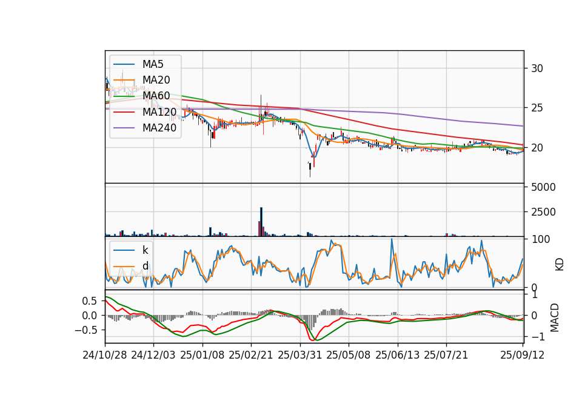Click the MACD left axis value −0.5
This screenshot has width=582, height=418.
(85, 330)
